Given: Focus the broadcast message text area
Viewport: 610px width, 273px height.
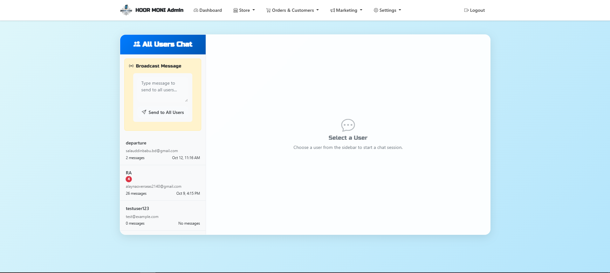Looking at the screenshot, I should (x=163, y=90).
